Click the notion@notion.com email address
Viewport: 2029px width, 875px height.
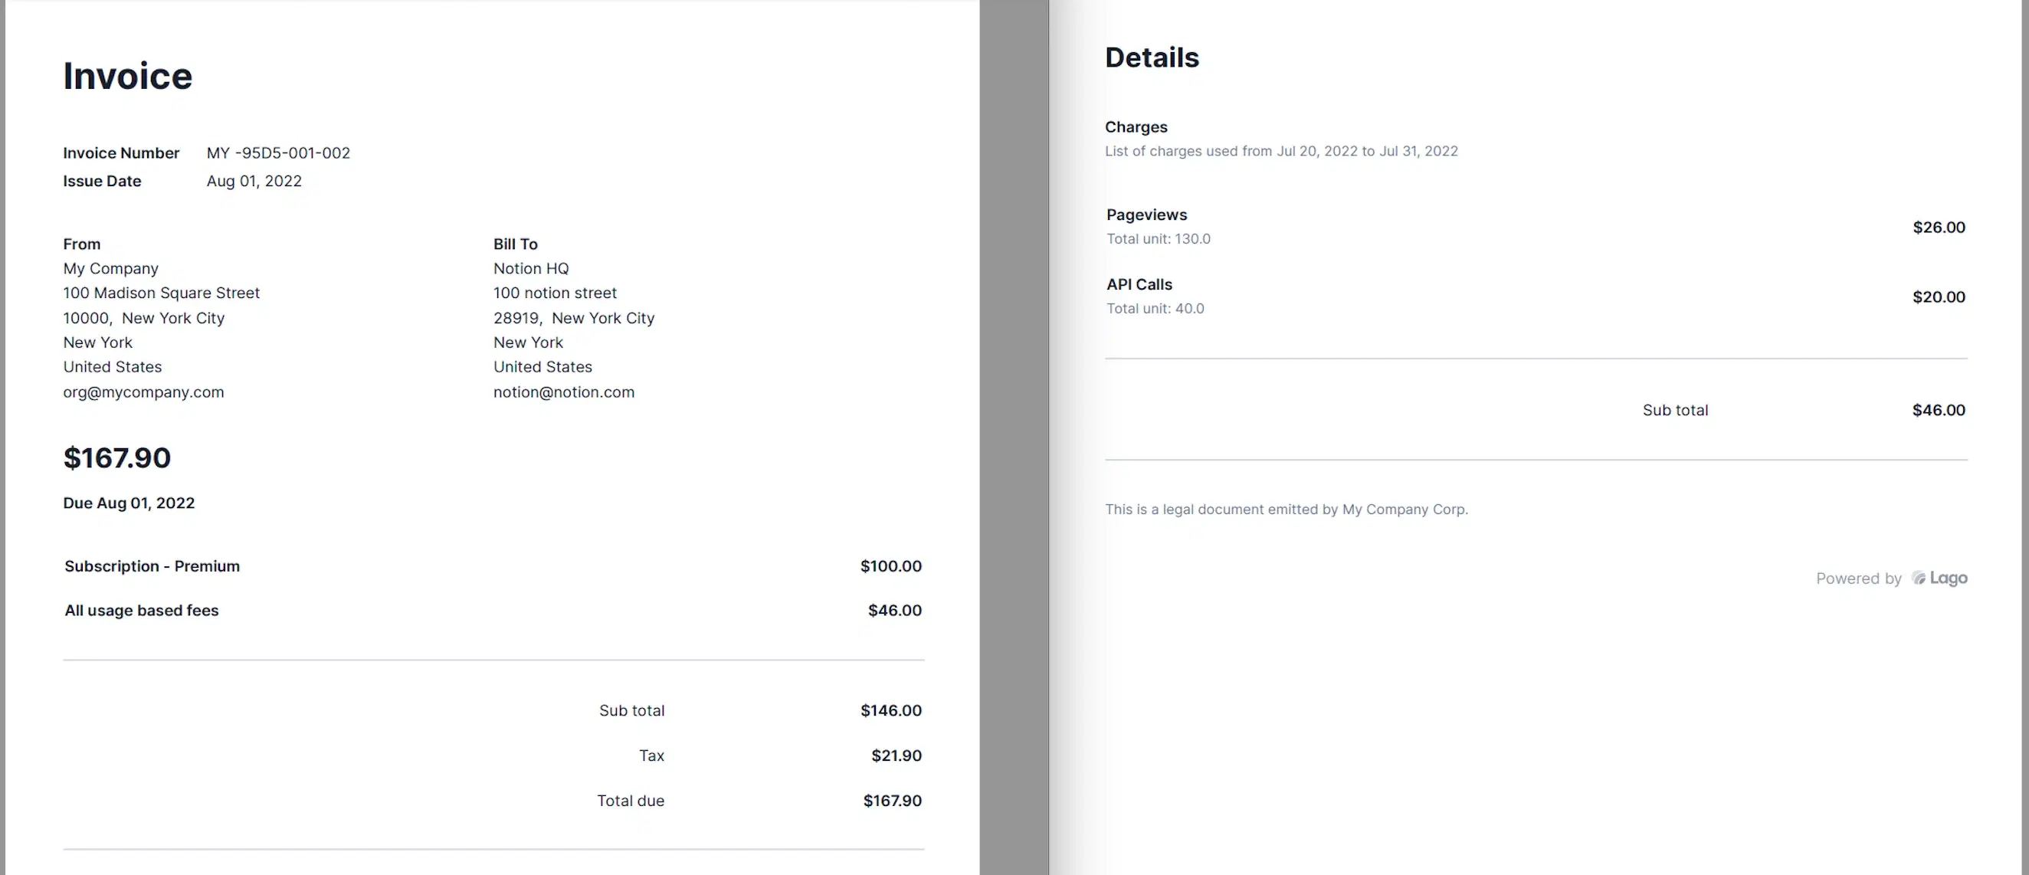pos(563,392)
